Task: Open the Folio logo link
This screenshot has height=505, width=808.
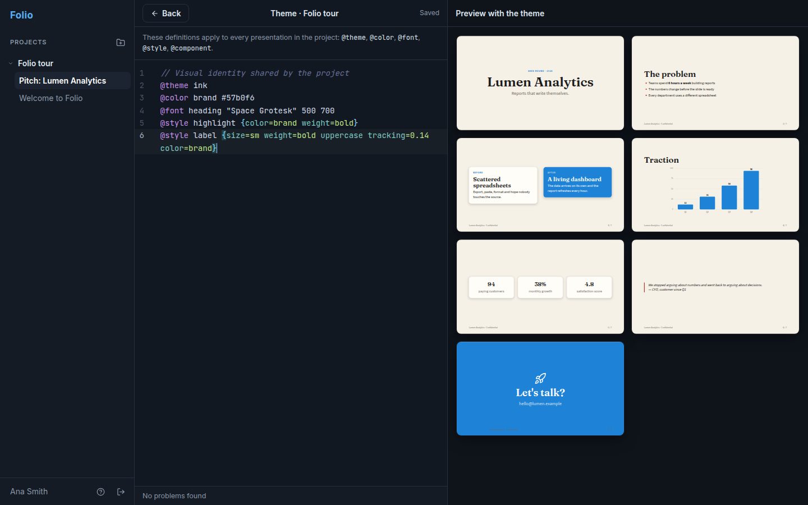Action: [x=21, y=15]
